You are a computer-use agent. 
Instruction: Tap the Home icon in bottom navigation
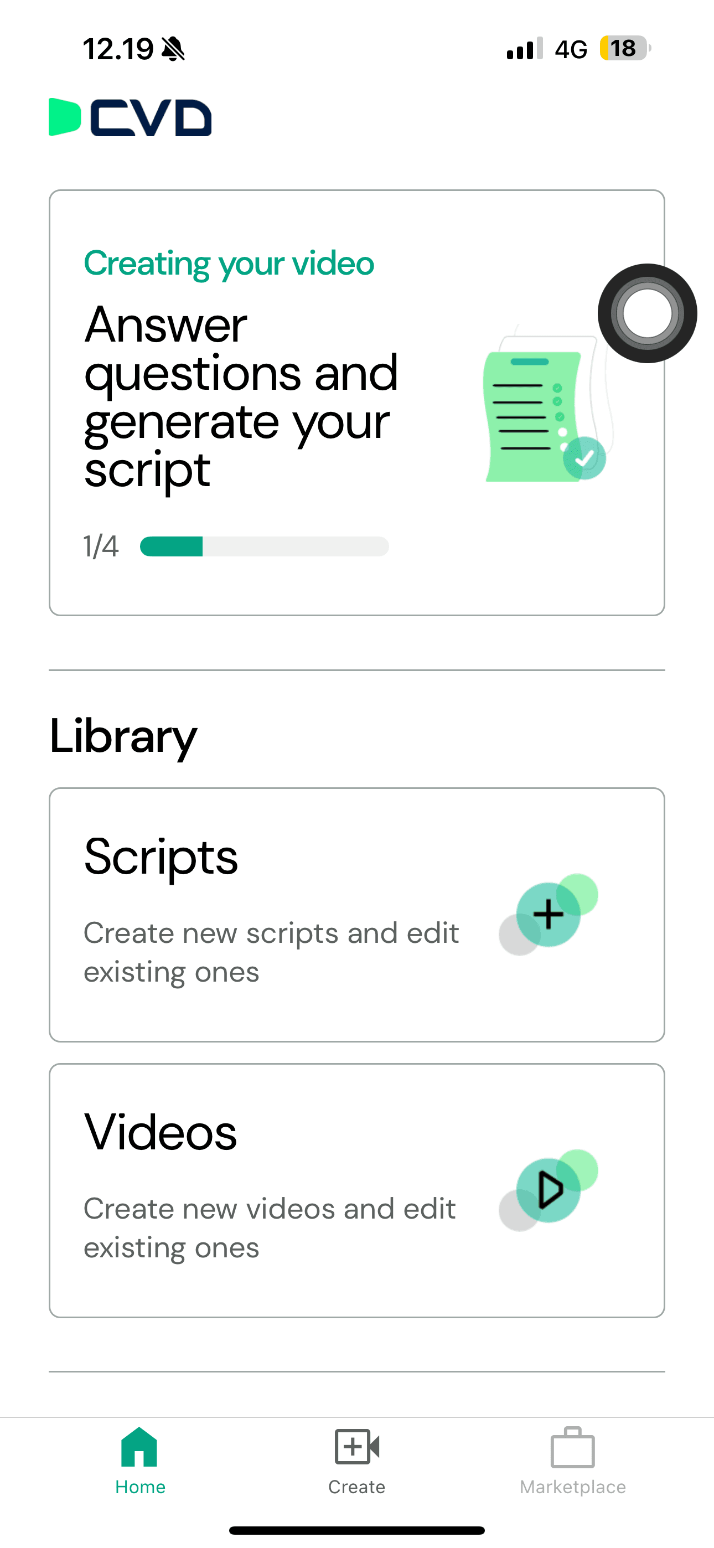[140, 1454]
